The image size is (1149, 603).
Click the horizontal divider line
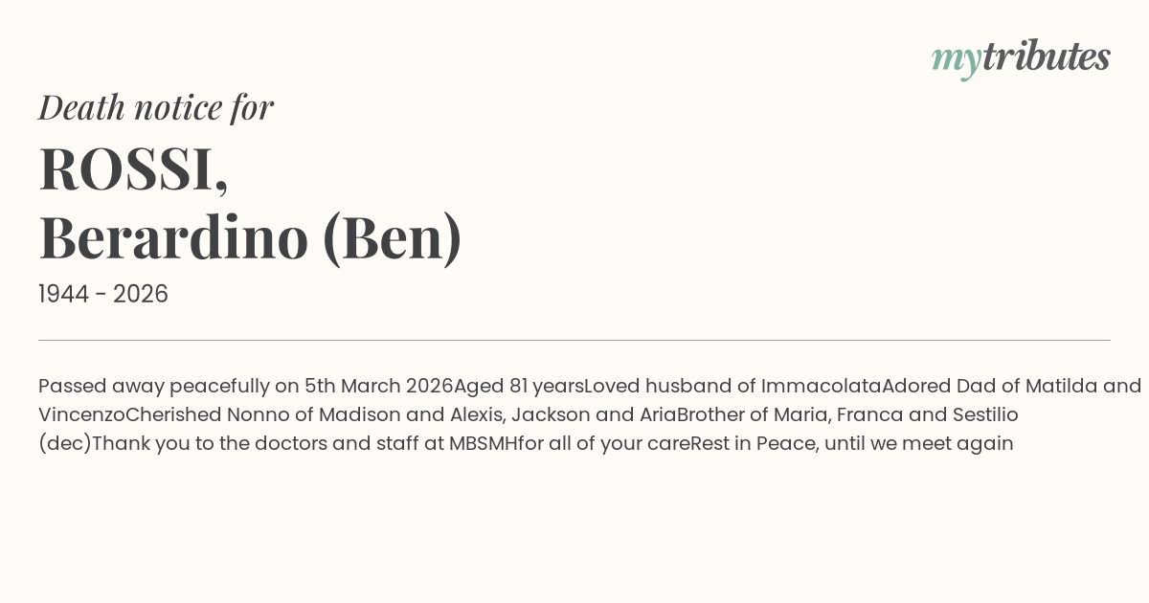click(574, 340)
